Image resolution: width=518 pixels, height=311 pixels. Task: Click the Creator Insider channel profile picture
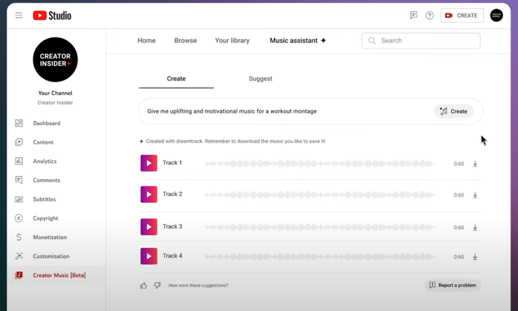[55, 60]
